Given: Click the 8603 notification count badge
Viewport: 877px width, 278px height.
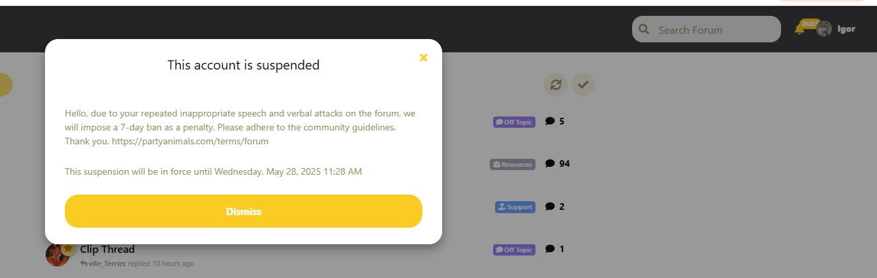Looking at the screenshot, I should tap(809, 24).
